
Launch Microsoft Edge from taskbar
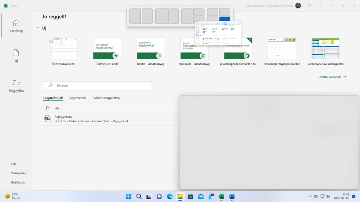coord(170,196)
